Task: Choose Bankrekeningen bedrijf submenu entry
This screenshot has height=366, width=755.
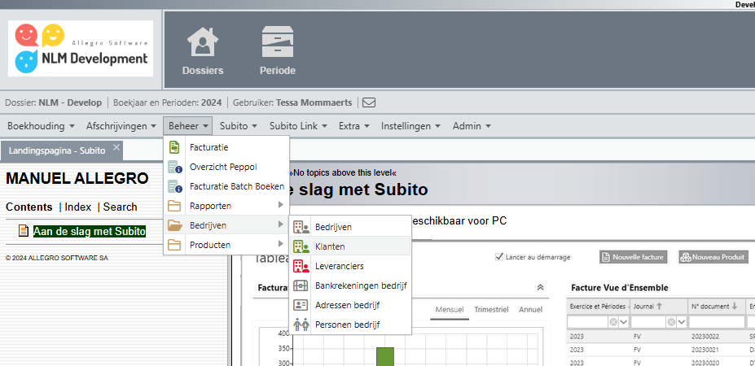Action: click(x=350, y=285)
